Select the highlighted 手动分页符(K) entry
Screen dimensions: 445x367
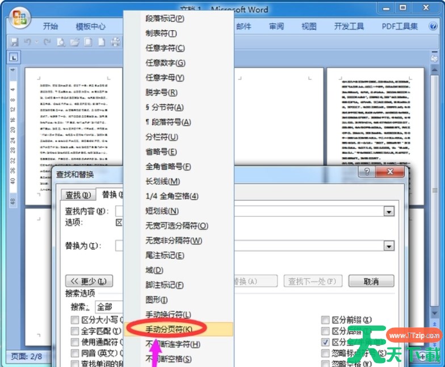pyautogui.click(x=179, y=330)
